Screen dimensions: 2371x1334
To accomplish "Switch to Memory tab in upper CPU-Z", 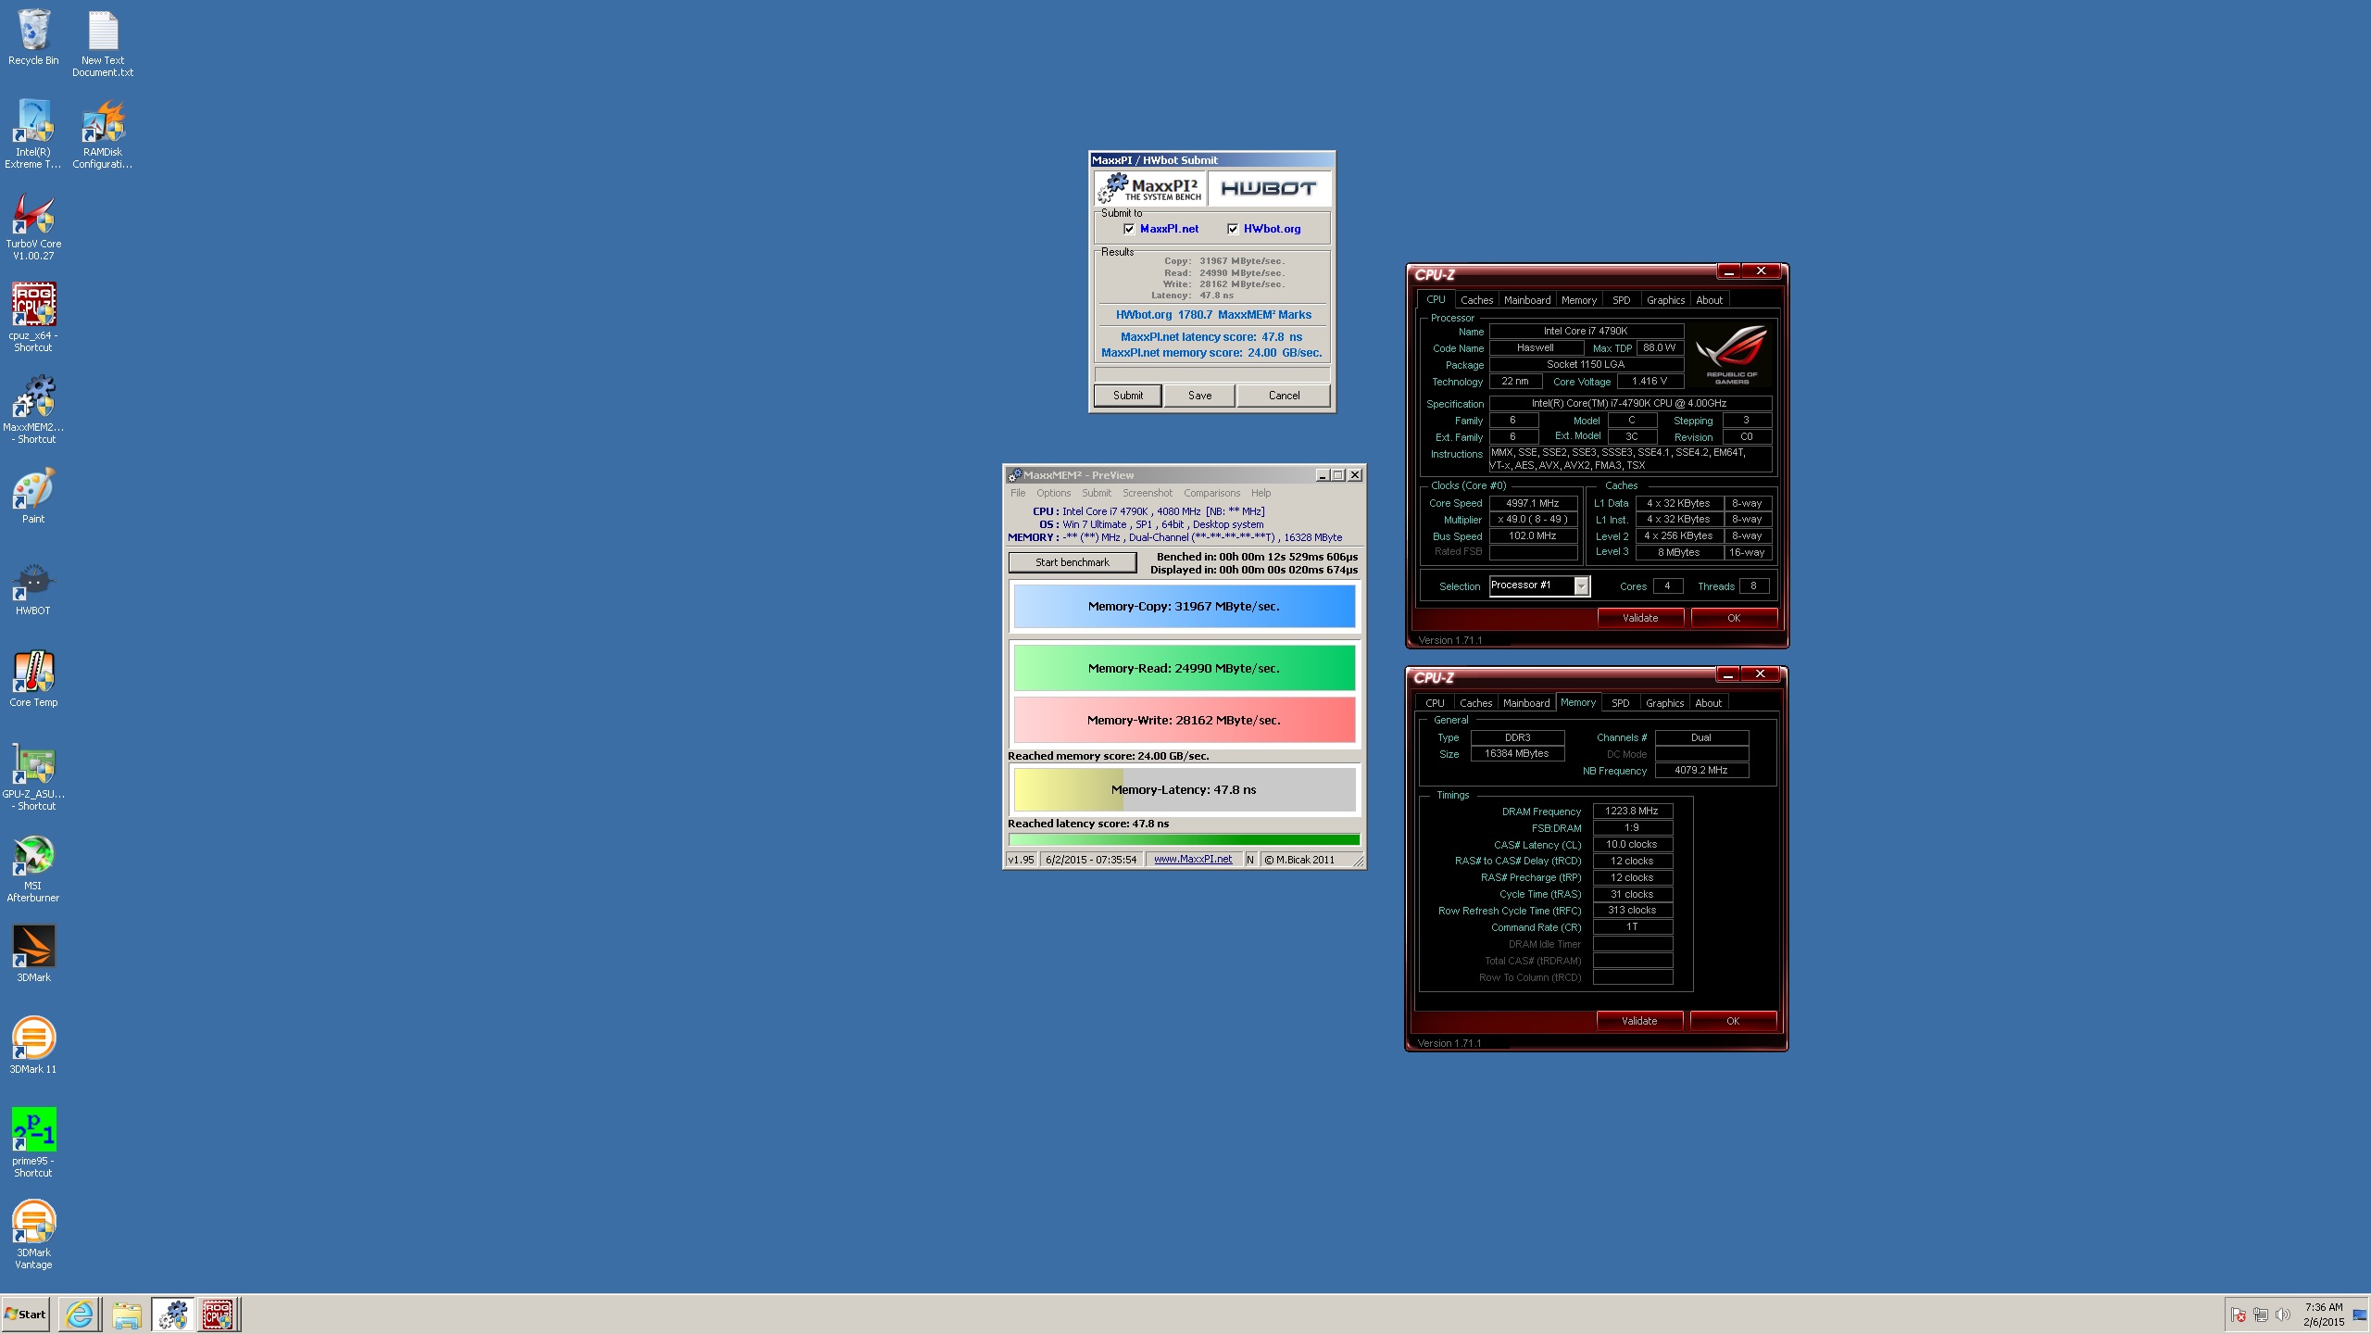I will click(1579, 300).
